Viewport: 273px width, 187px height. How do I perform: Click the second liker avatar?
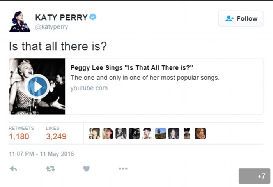108,134
